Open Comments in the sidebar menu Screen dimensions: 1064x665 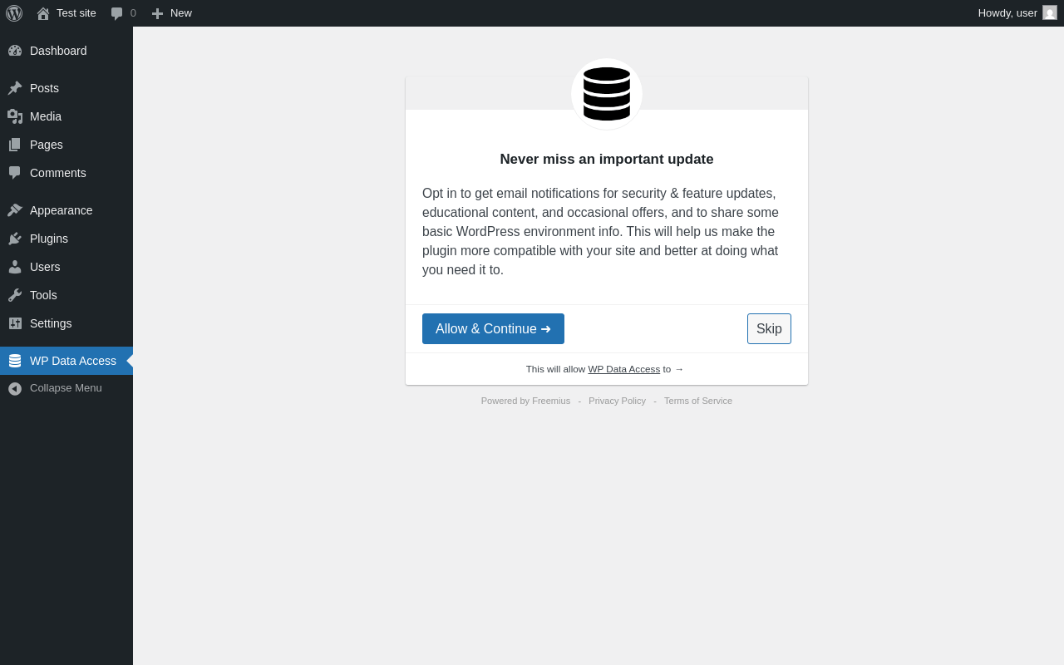(x=58, y=173)
